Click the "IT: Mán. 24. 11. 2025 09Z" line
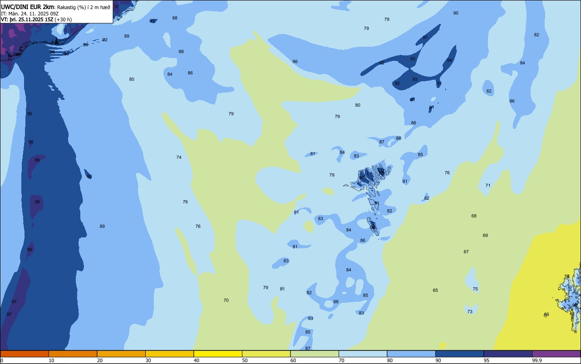The width and height of the screenshot is (581, 364). (30, 14)
